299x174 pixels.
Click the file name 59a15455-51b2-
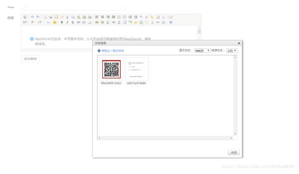111,83
